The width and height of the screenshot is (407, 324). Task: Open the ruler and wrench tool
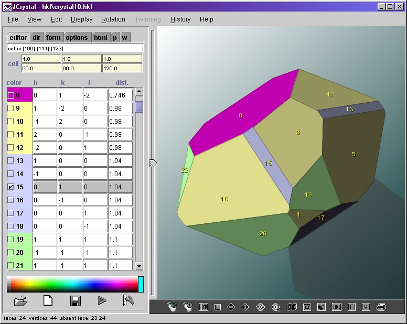128,300
